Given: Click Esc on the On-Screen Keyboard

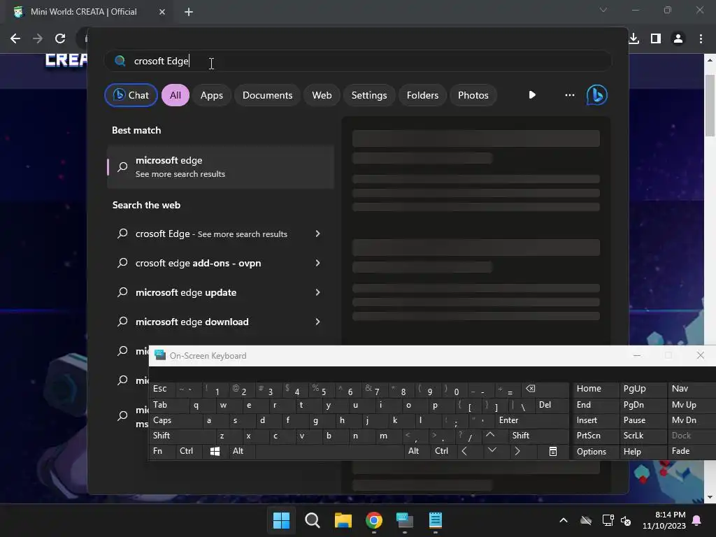Looking at the screenshot, I should point(162,389).
